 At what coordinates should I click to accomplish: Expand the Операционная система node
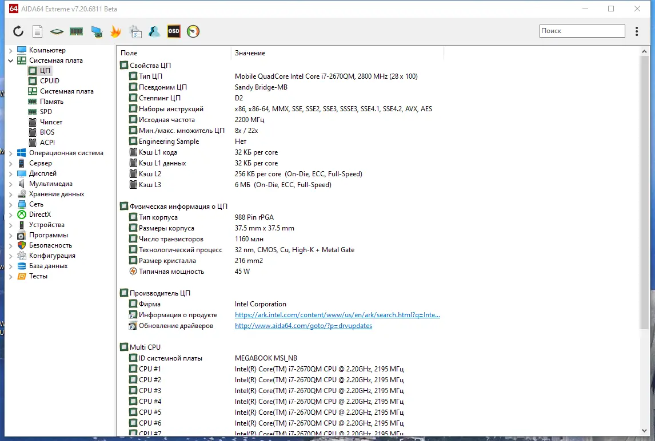click(x=10, y=153)
